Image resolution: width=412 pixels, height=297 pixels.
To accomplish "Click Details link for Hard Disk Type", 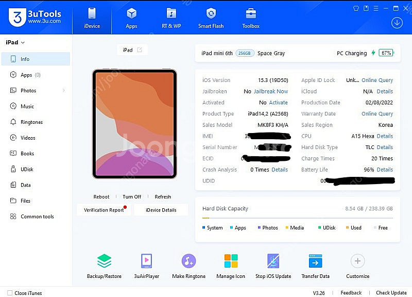I will coord(385,147).
